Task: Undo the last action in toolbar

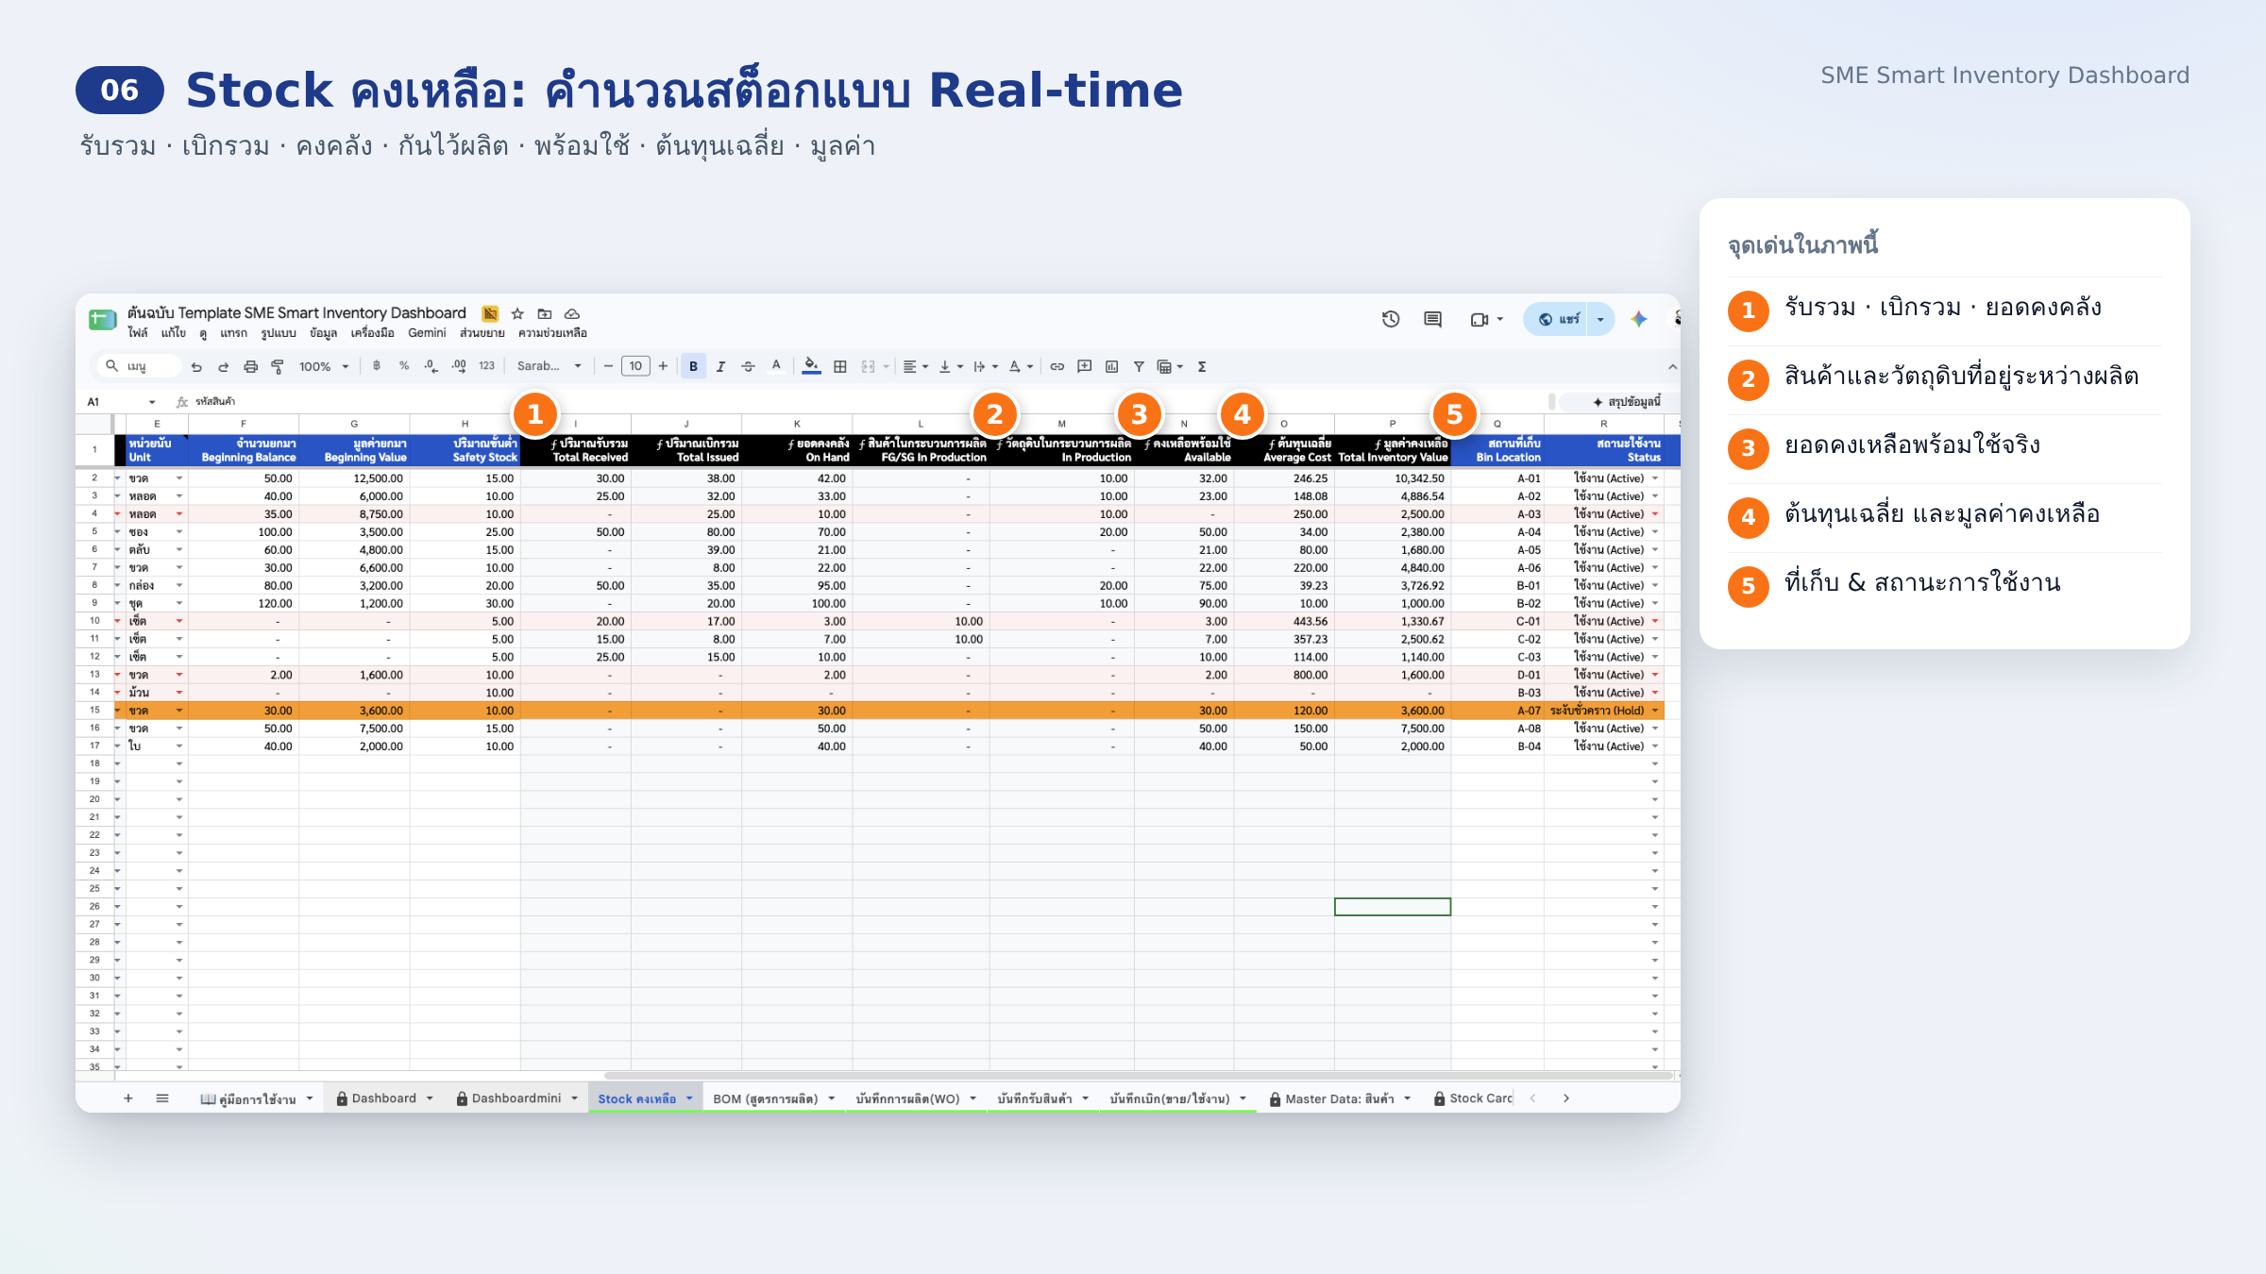Action: pyautogui.click(x=196, y=367)
